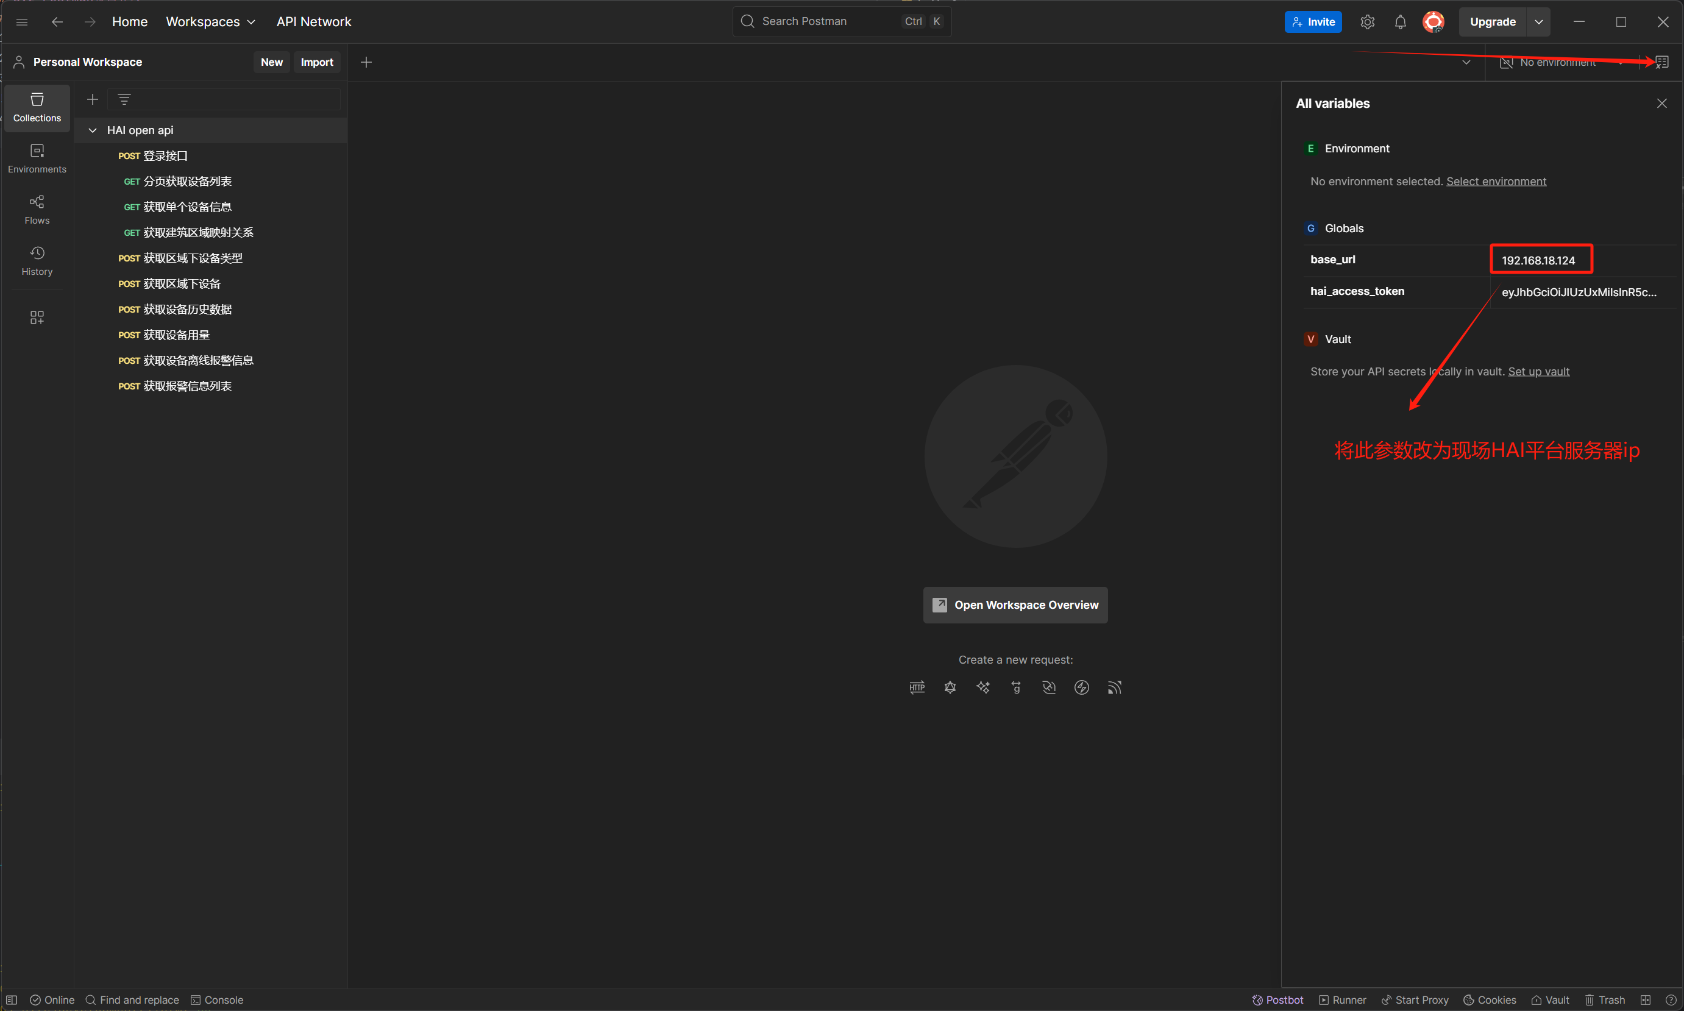Click Start Proxy

tap(1415, 1000)
